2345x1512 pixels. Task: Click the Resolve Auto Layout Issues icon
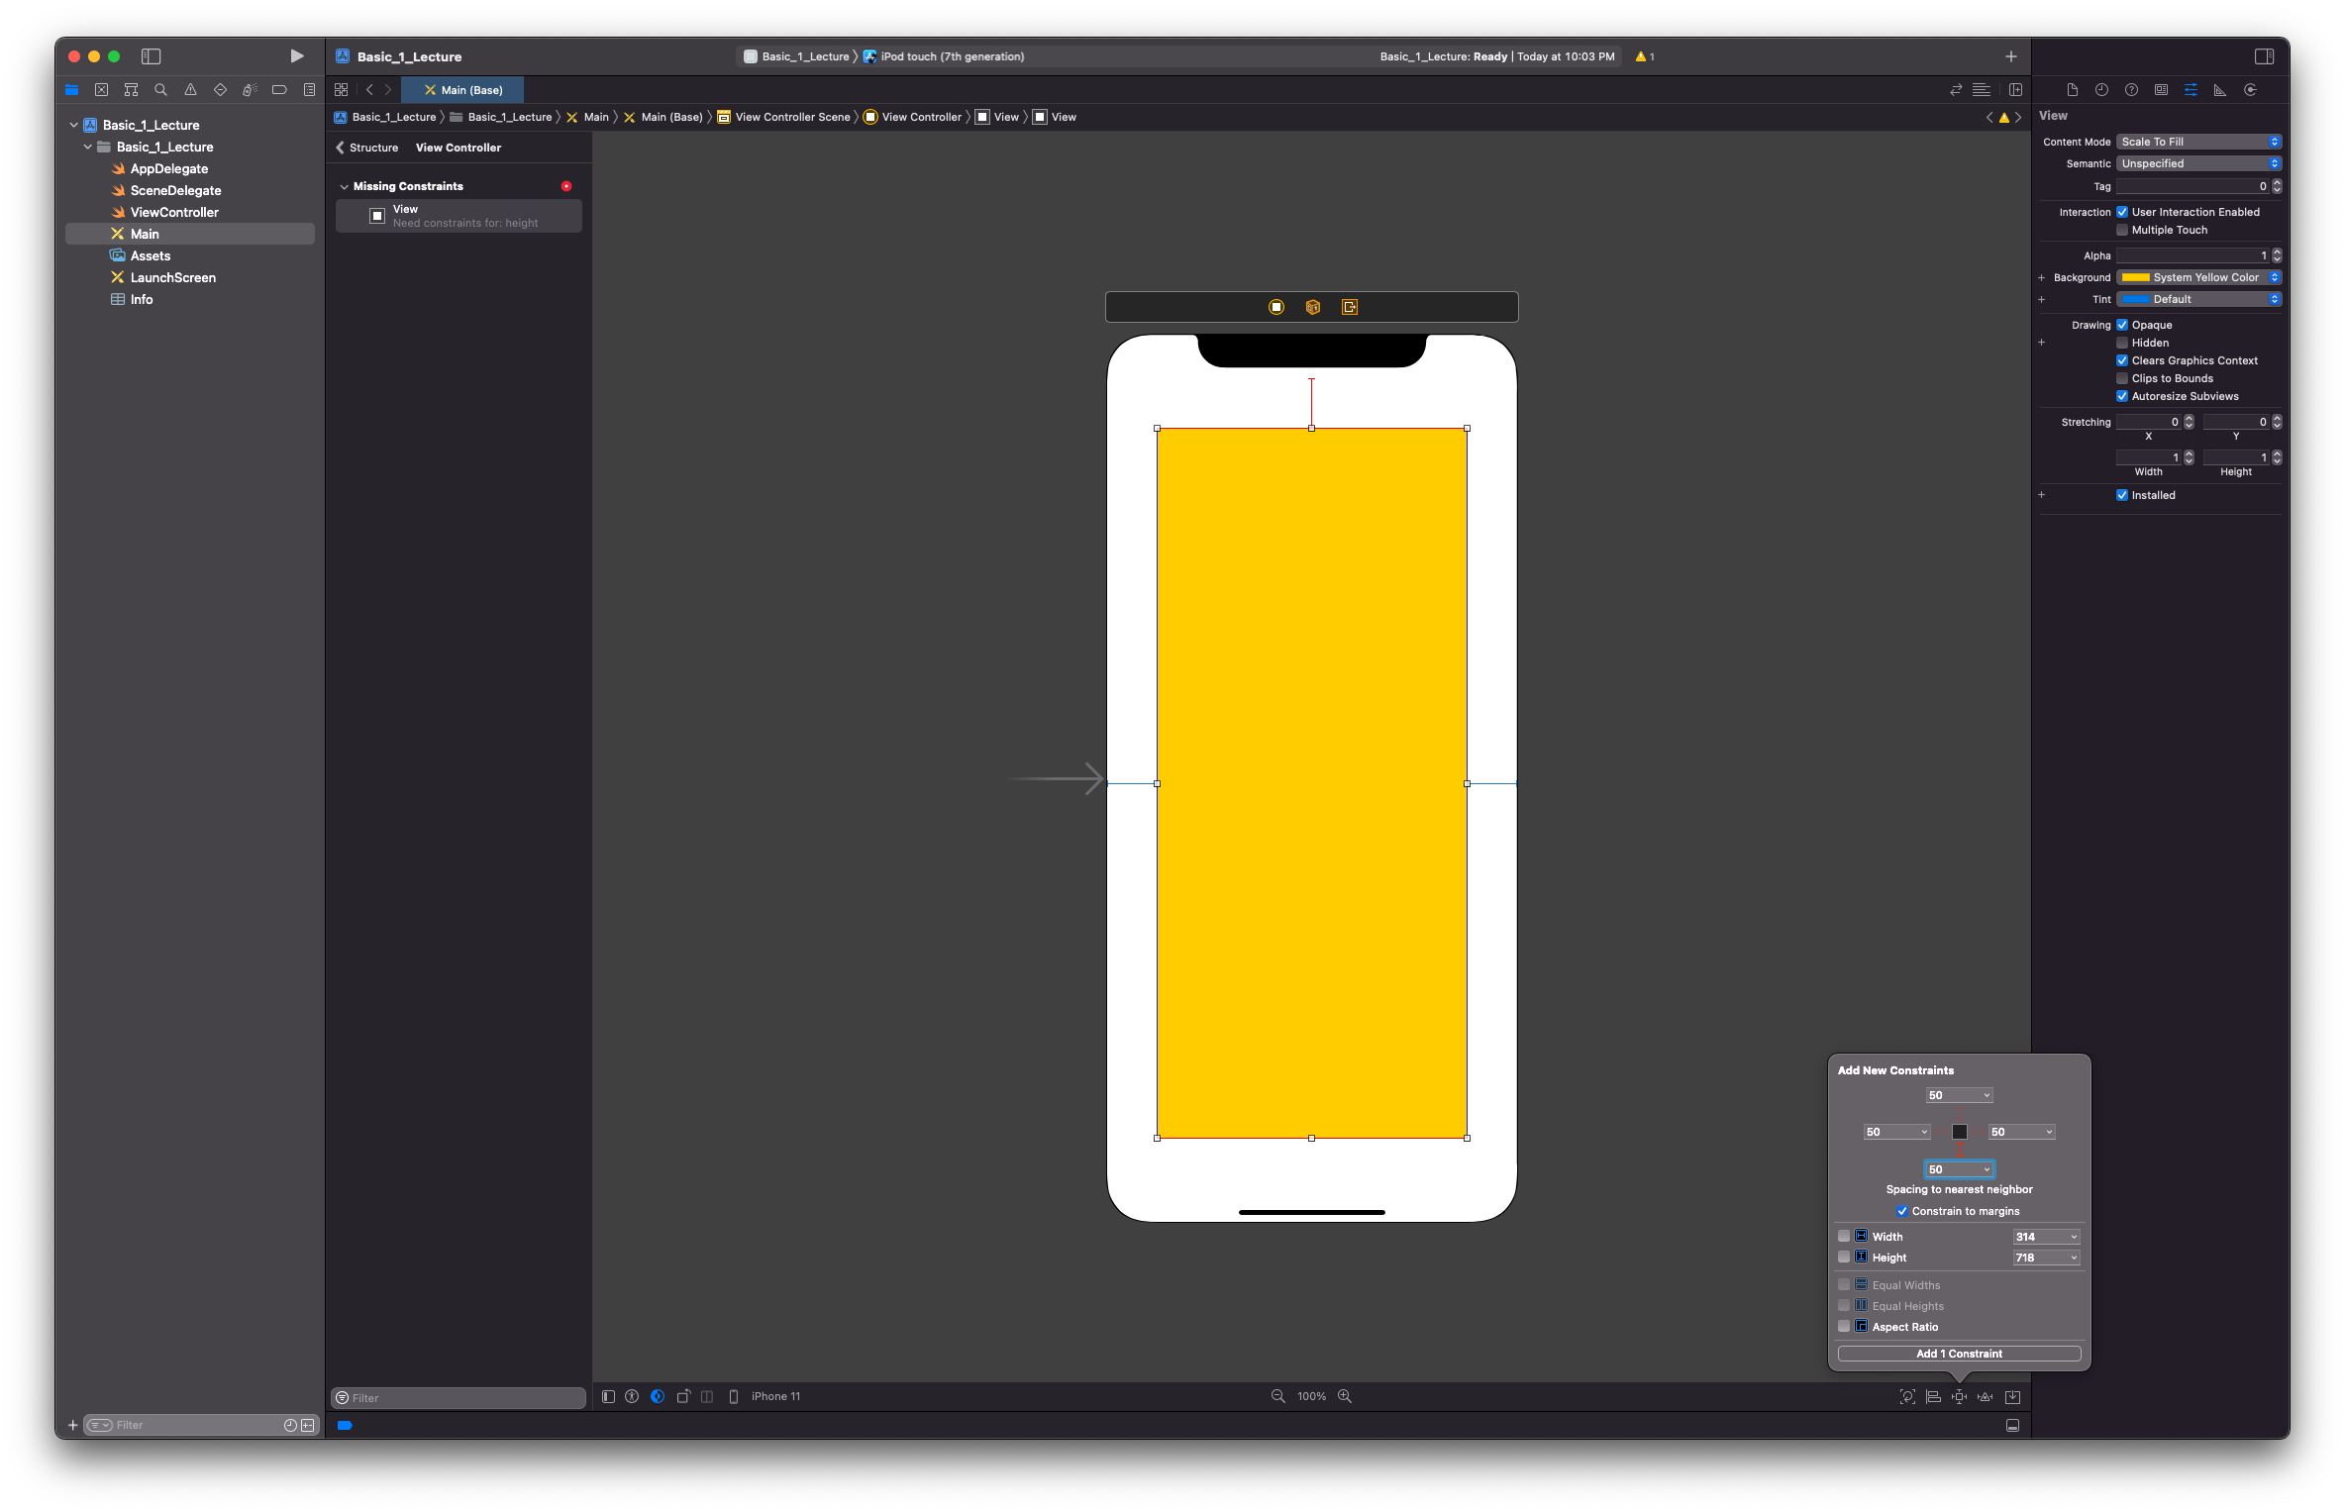pos(1986,1397)
